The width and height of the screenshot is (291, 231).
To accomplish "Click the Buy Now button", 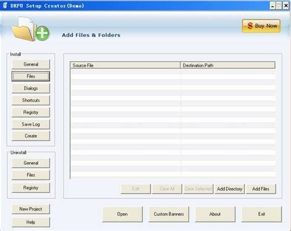I will coord(261,26).
